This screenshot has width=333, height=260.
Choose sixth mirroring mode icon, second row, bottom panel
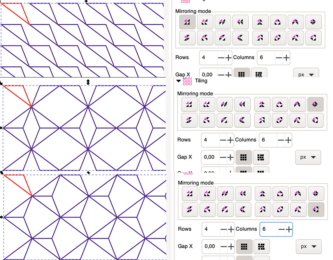click(280, 210)
